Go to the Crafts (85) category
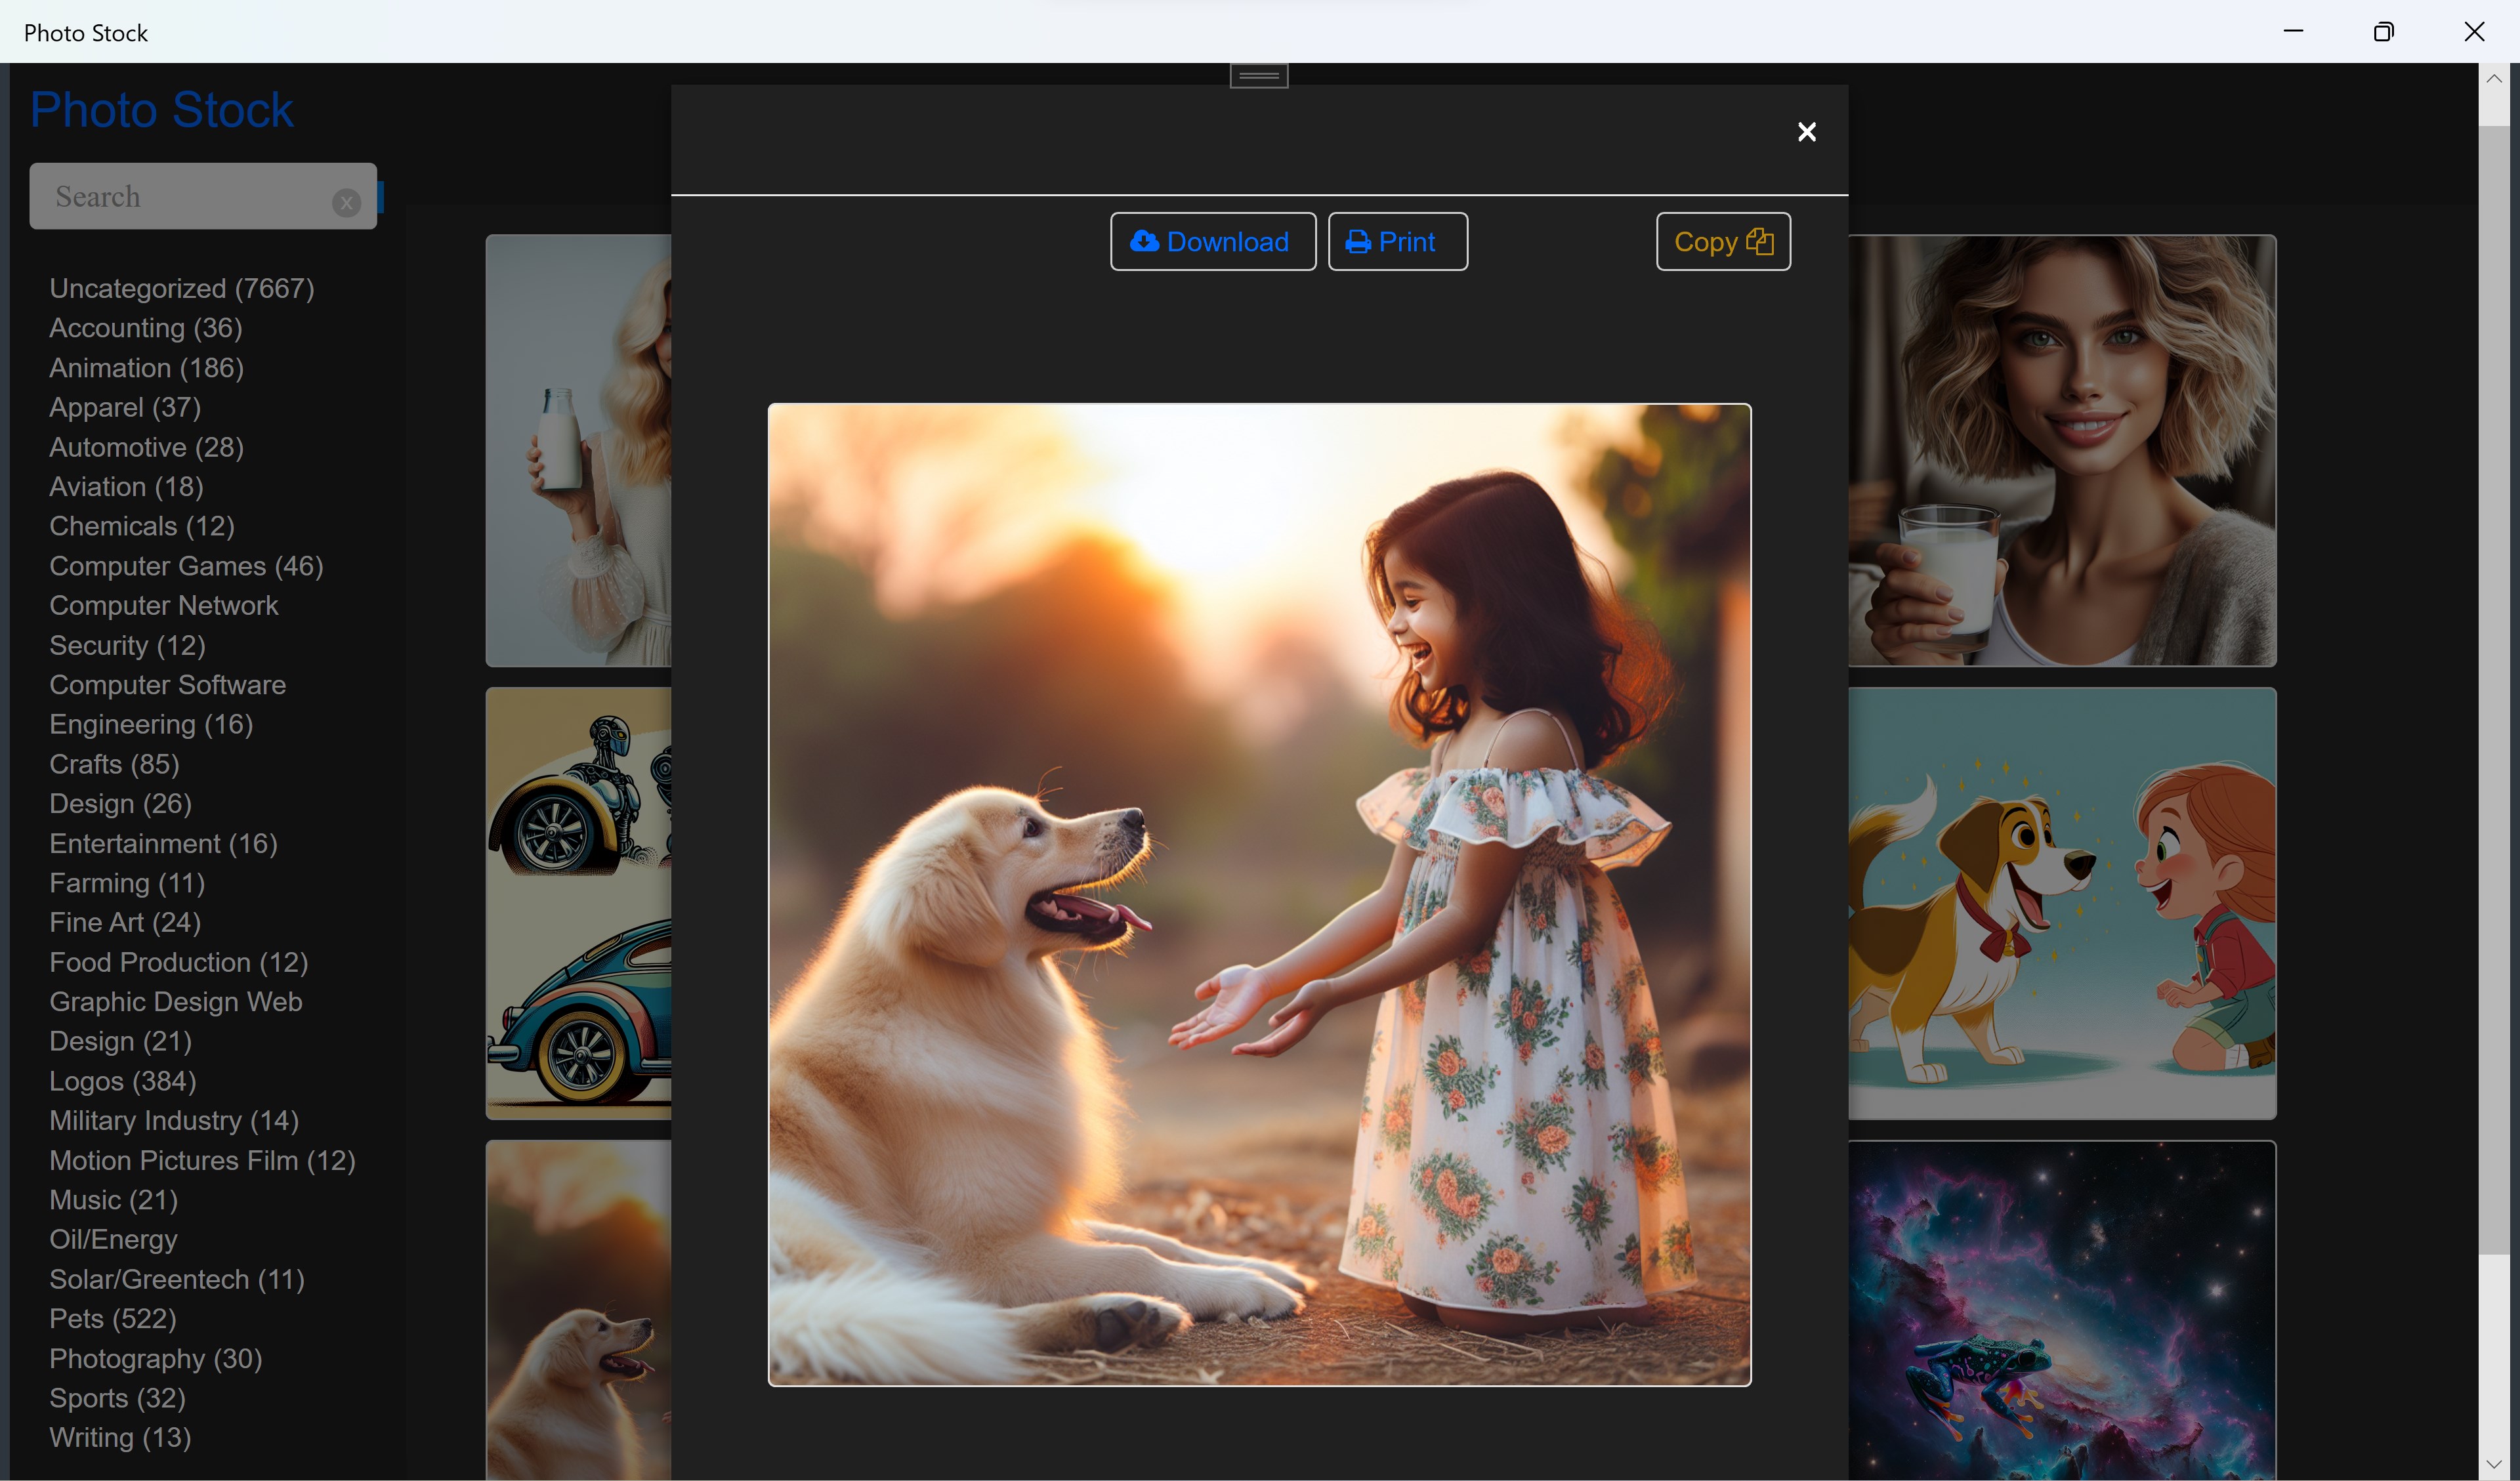The image size is (2520, 1481). pos(114,764)
